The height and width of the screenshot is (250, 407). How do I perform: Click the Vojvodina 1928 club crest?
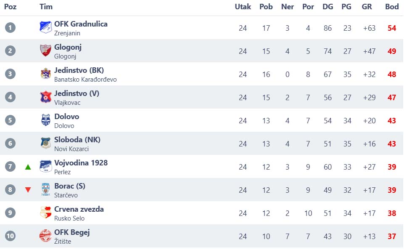45,166
